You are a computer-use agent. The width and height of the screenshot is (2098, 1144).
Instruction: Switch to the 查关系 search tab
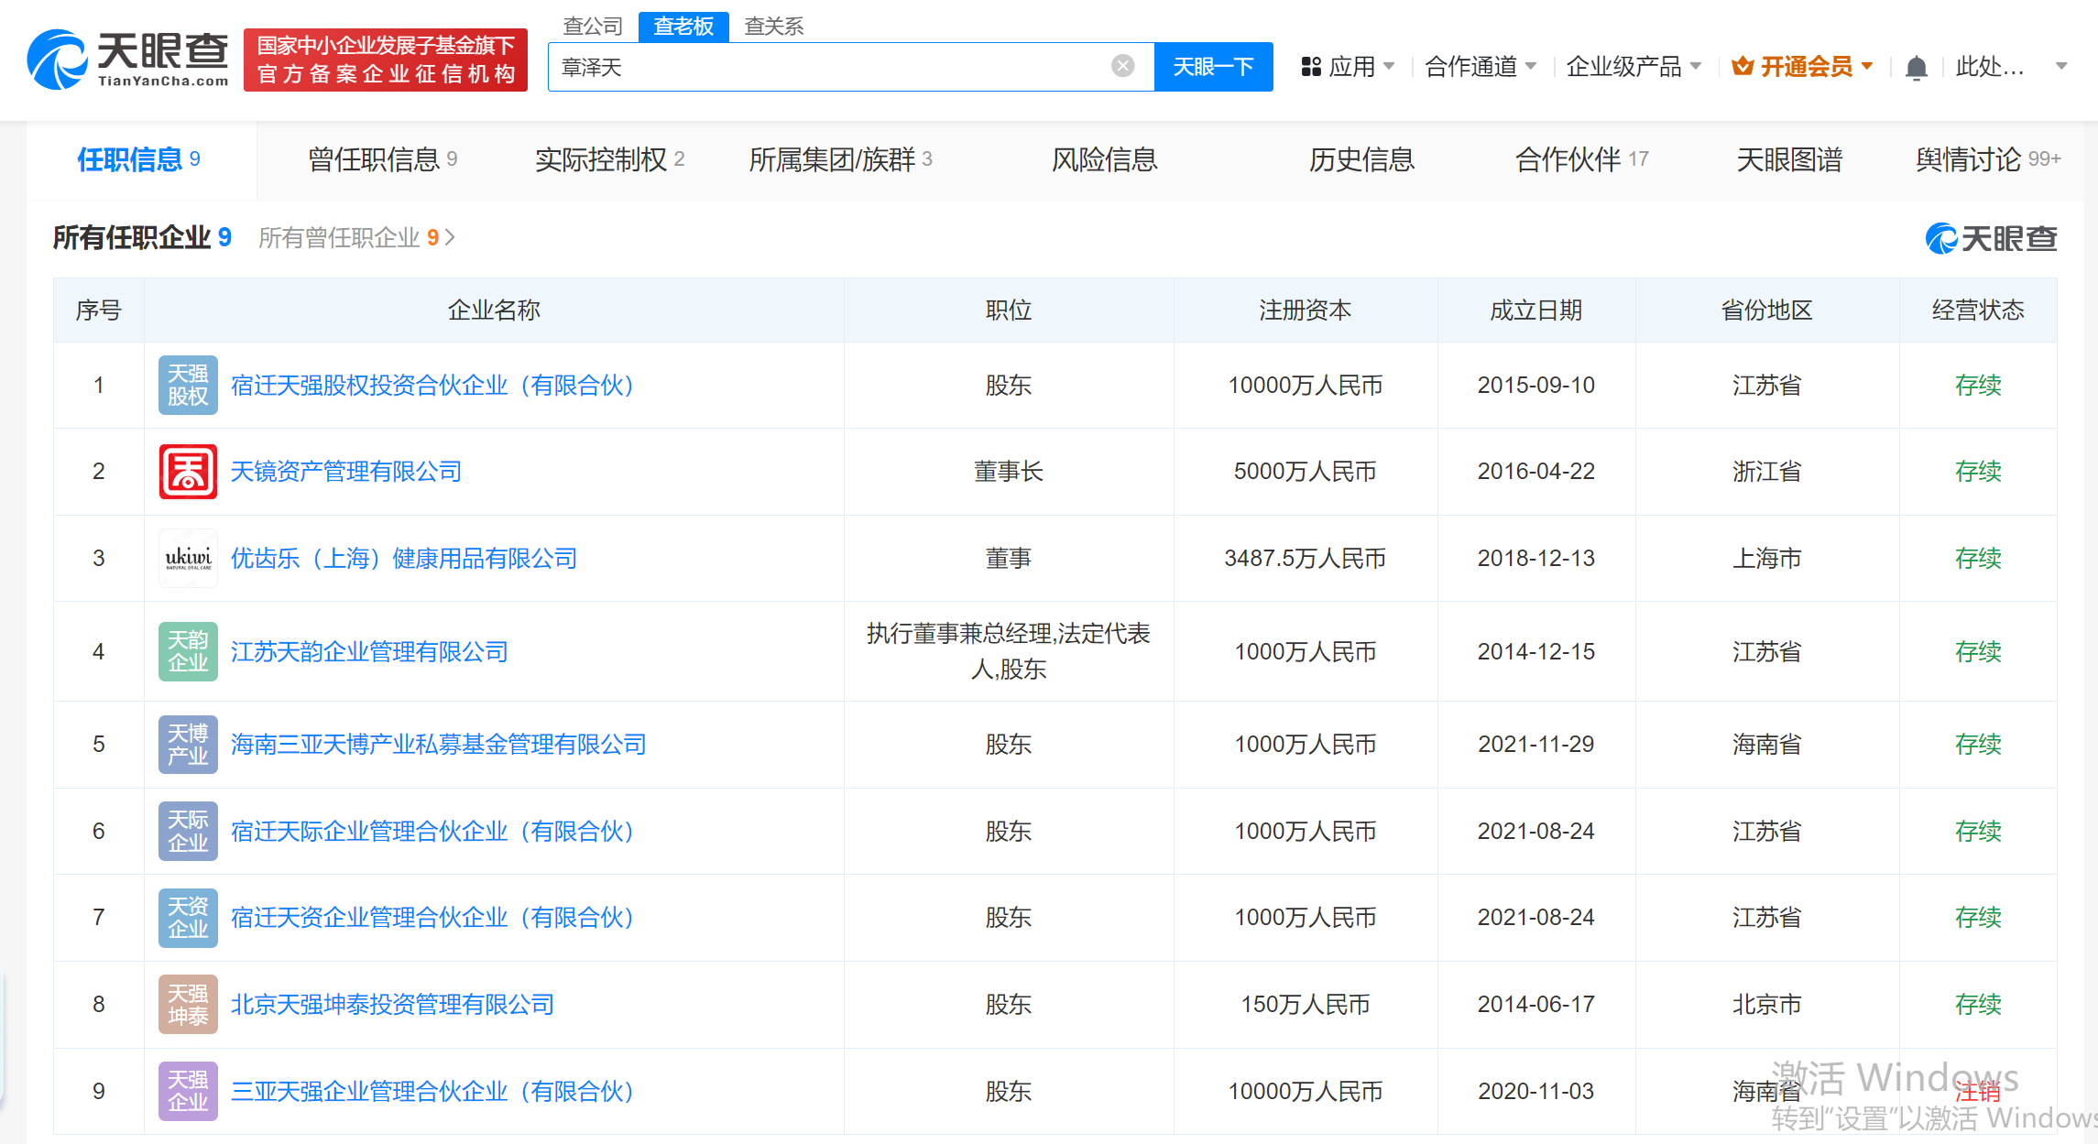pyautogui.click(x=773, y=26)
